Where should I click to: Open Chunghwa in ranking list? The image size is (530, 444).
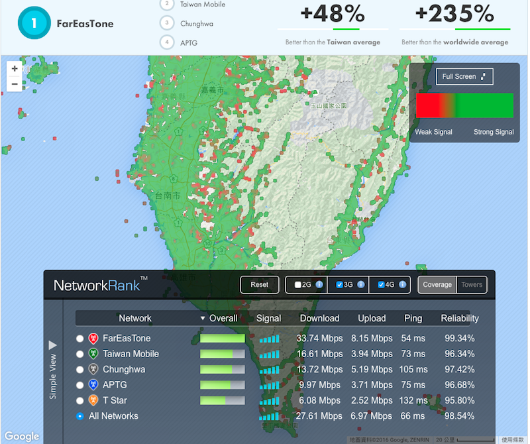click(x=196, y=24)
